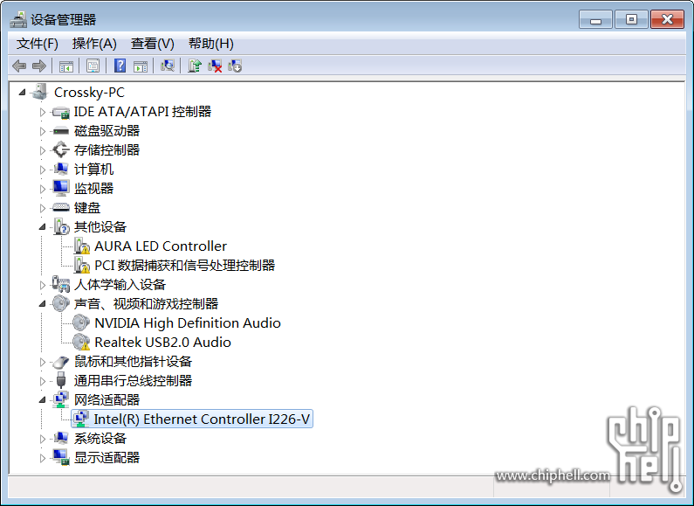
Task: Click the Uninstall device icon with red X
Action: (x=215, y=66)
